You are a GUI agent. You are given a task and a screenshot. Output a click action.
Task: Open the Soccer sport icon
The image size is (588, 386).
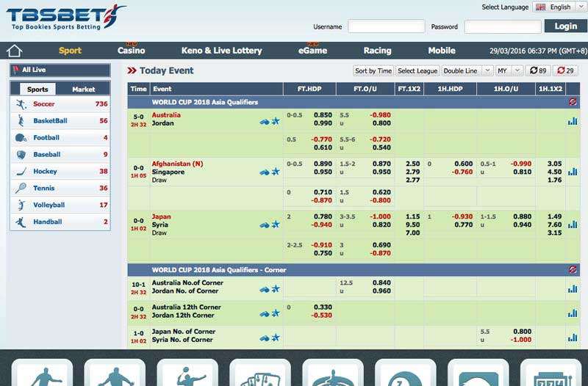point(21,104)
